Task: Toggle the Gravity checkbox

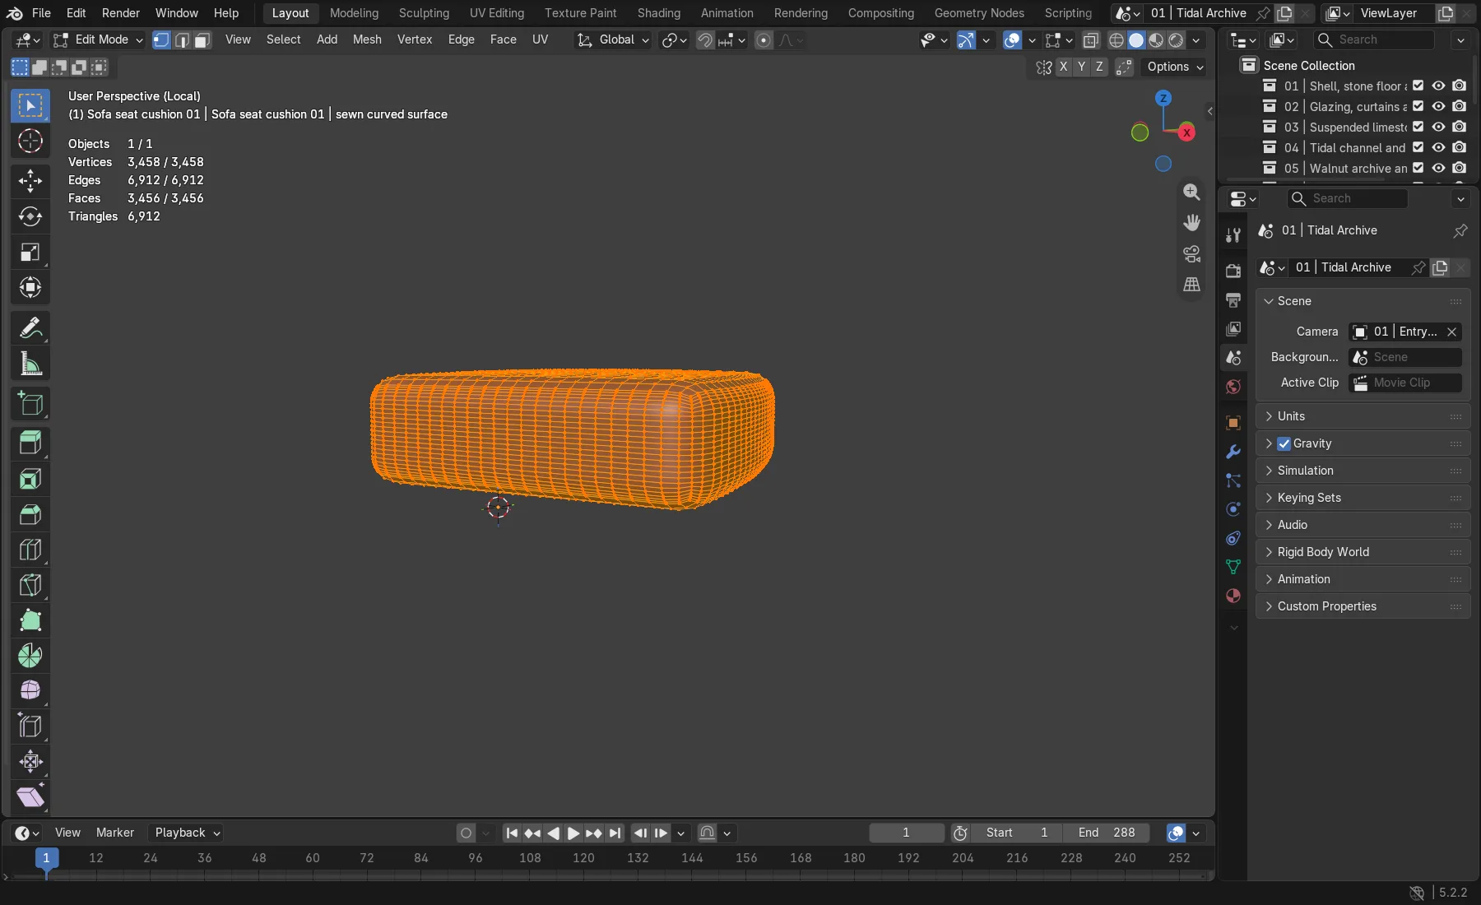Action: click(1284, 443)
